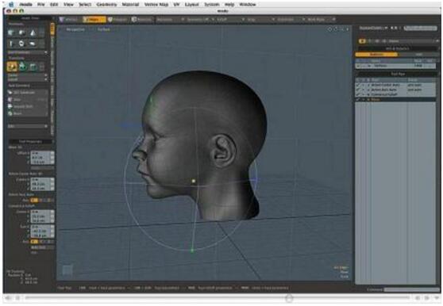Move the video playback slider thumb
443x306 pixels.
(x=289, y=298)
